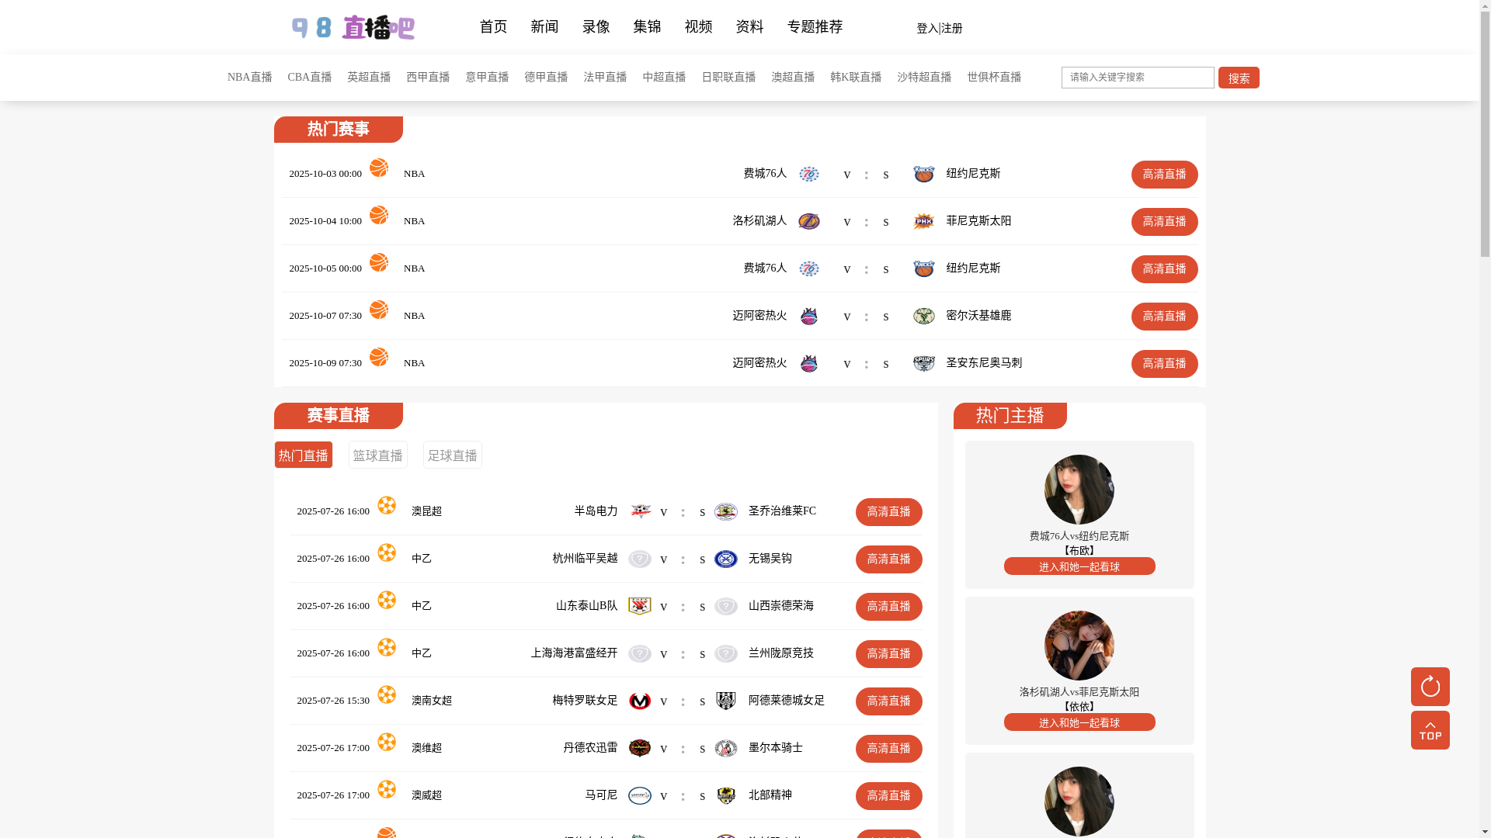
Task: Open the CBA直播 link
Action: (310, 78)
